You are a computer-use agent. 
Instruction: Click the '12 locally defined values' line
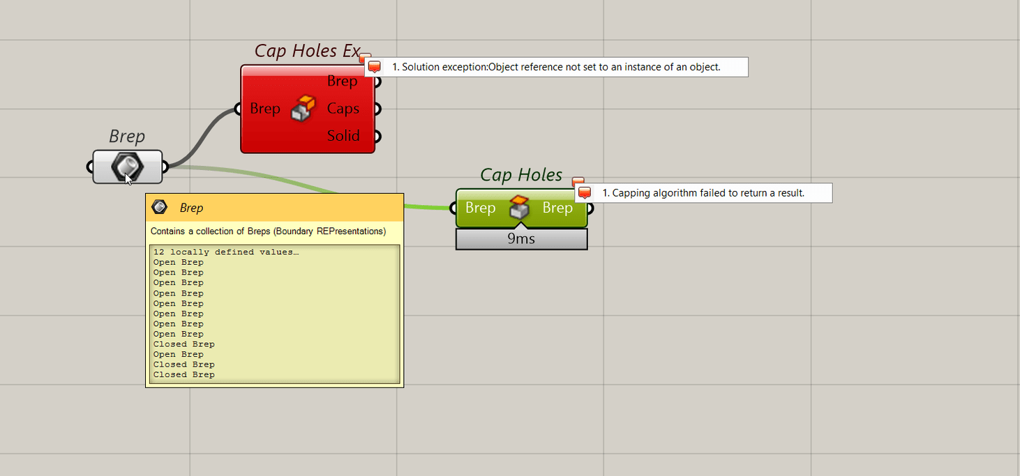(226, 252)
